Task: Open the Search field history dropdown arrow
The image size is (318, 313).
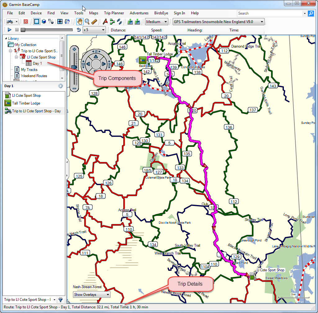Action: tap(304, 13)
